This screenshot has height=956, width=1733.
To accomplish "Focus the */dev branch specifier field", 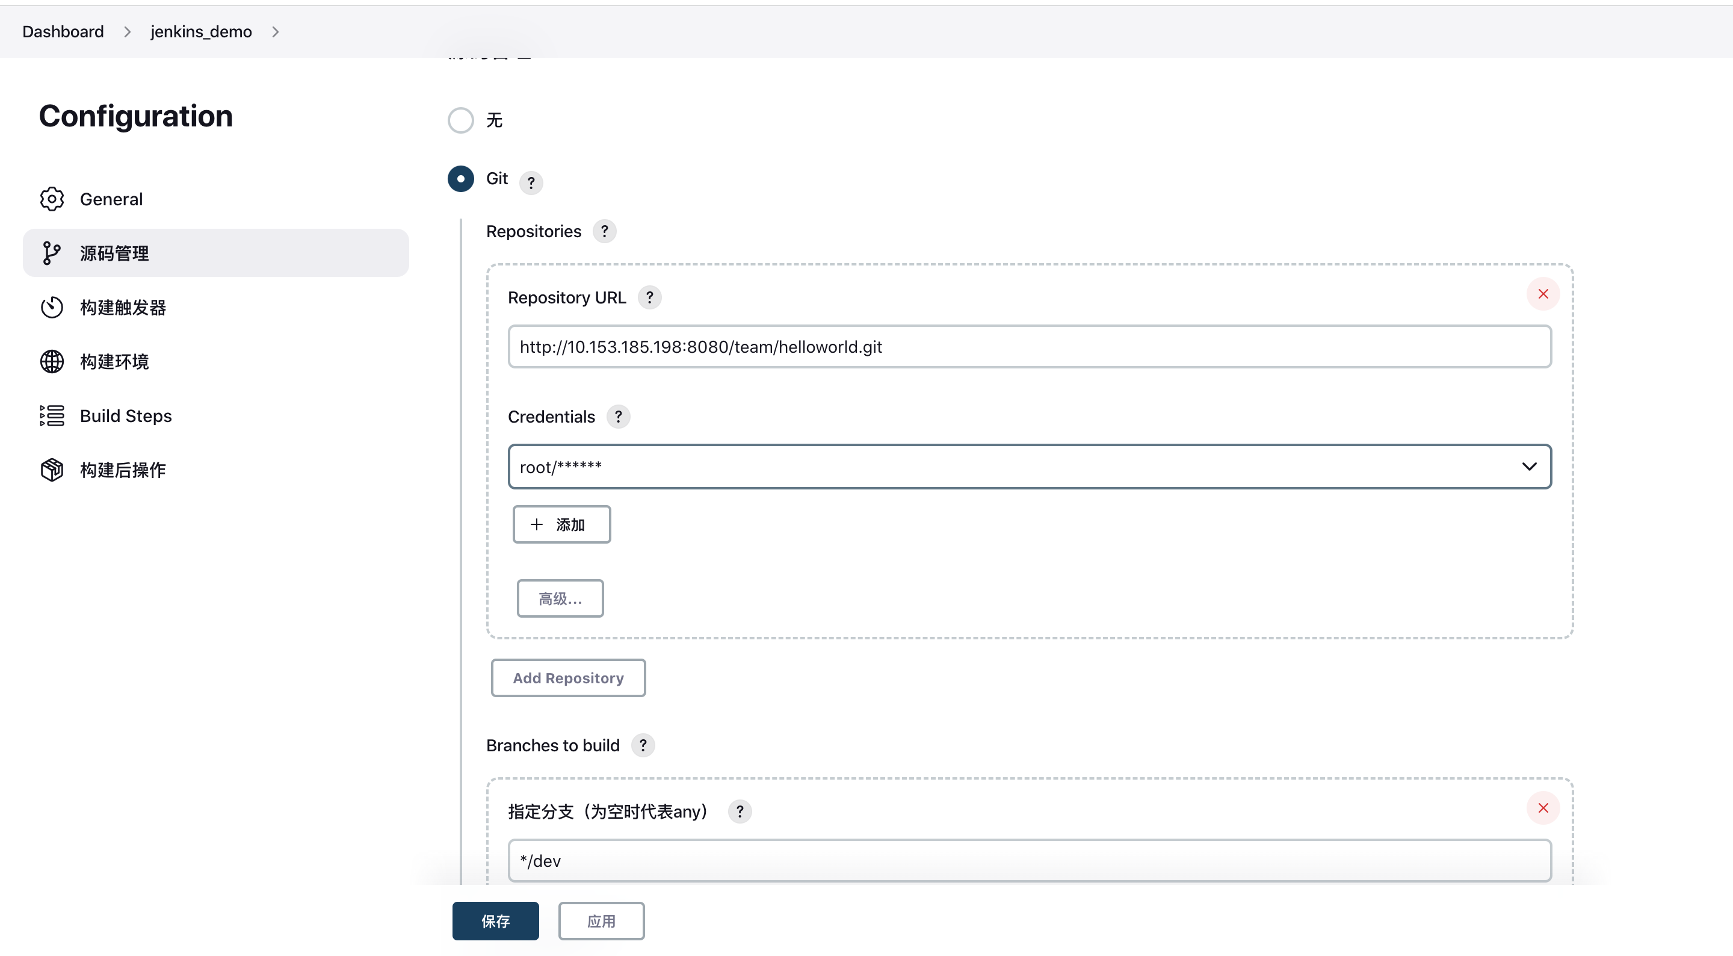I will [x=1030, y=860].
